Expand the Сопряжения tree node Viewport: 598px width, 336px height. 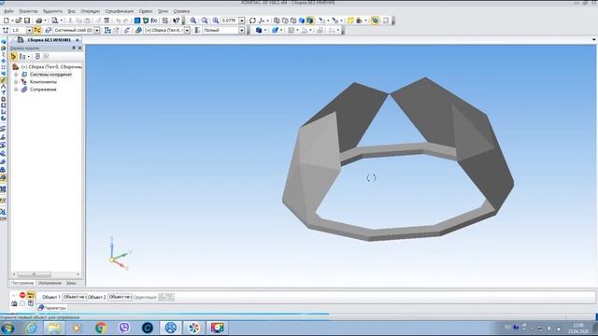point(16,90)
